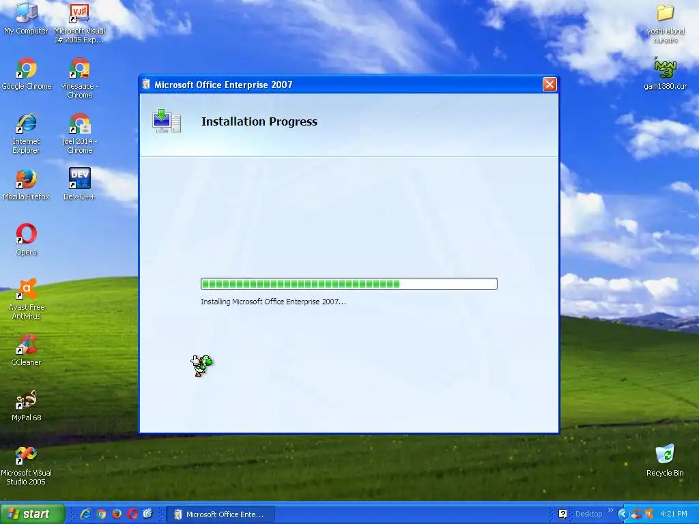Select the Mozilla Firefox desktop icon
Image resolution: width=699 pixels, height=524 pixels.
click(26, 184)
